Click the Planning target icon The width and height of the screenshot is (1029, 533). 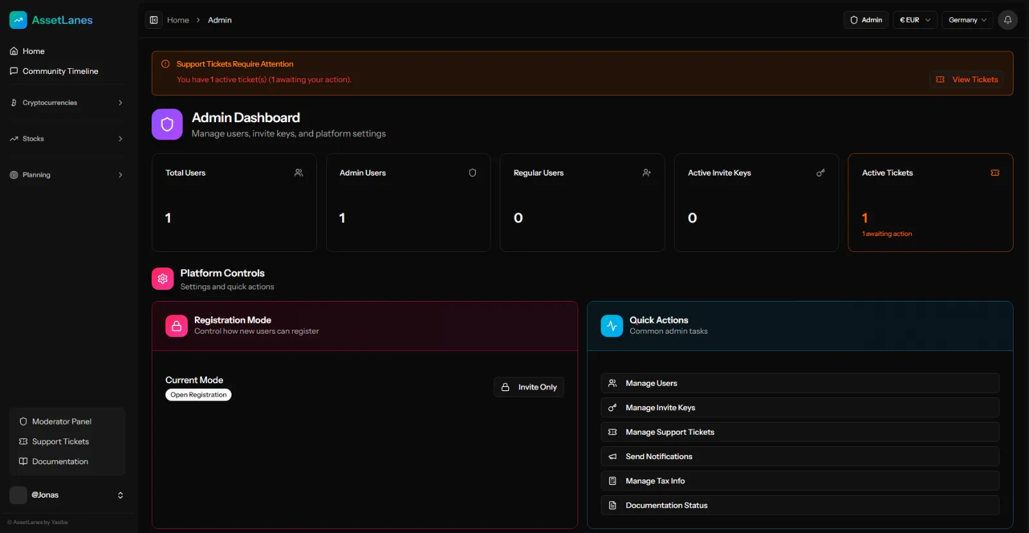14,175
